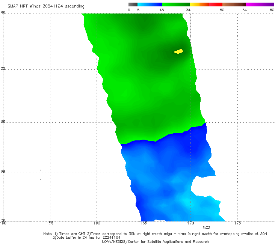Image resolution: width=278 pixels, height=244 pixels.
Task: Click the colorbar label 64
Action: pyautogui.click(x=245, y=10)
